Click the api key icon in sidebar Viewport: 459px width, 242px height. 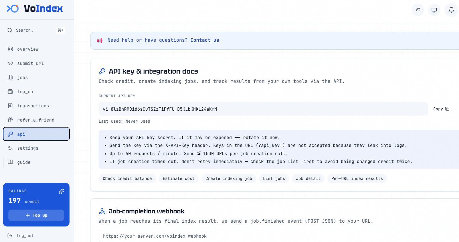click(10, 134)
